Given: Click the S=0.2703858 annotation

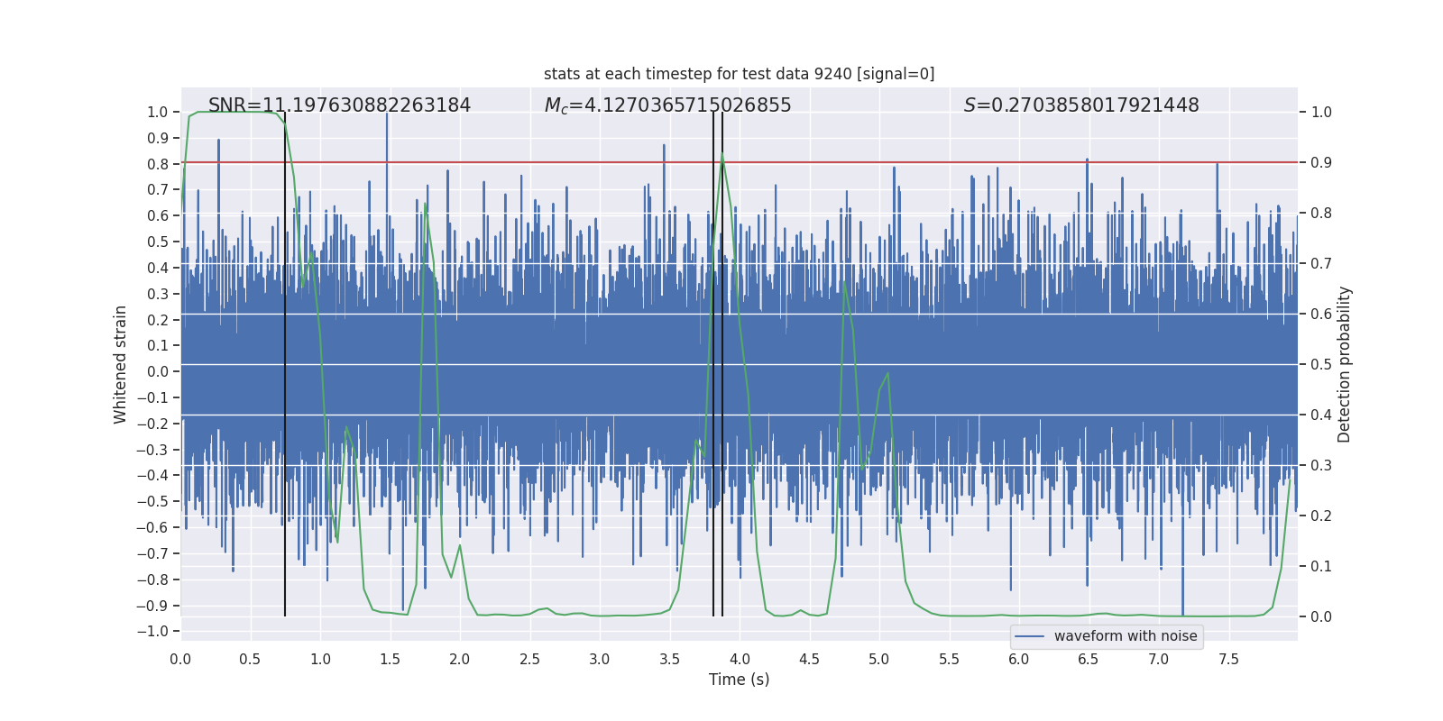Looking at the screenshot, I should pos(1081,105).
